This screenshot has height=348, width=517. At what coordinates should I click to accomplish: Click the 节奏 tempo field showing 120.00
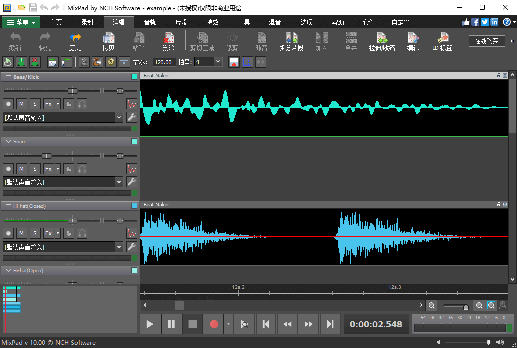pos(163,62)
